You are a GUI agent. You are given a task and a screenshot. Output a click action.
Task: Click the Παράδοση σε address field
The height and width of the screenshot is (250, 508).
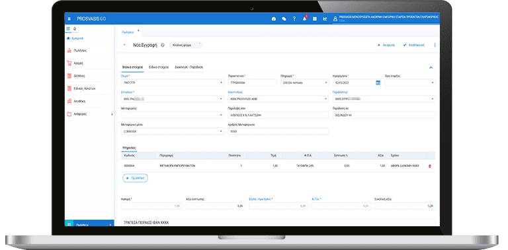[x=384, y=115]
